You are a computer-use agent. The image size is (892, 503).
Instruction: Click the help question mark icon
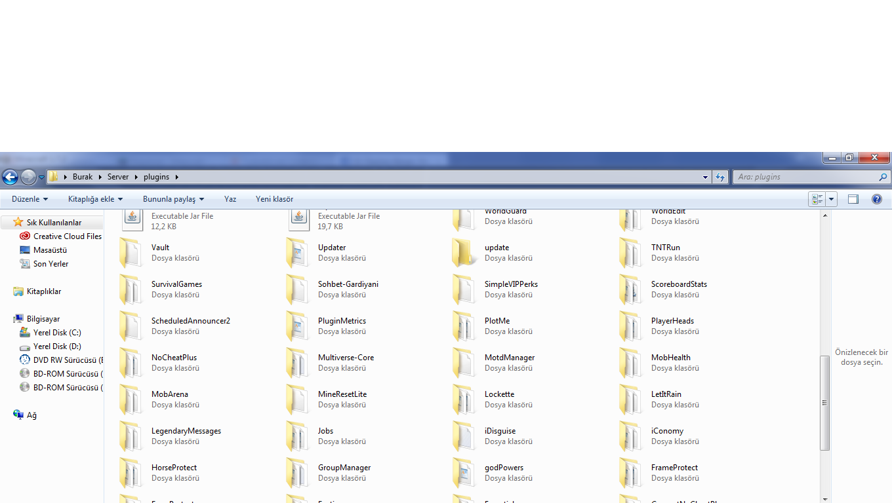877,199
